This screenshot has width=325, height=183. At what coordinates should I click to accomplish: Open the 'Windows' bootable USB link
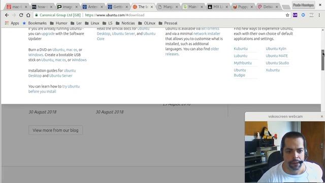tap(79, 60)
